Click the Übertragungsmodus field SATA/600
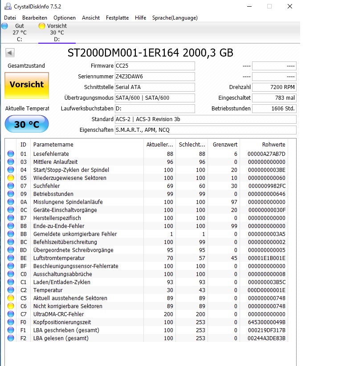 click(155, 98)
